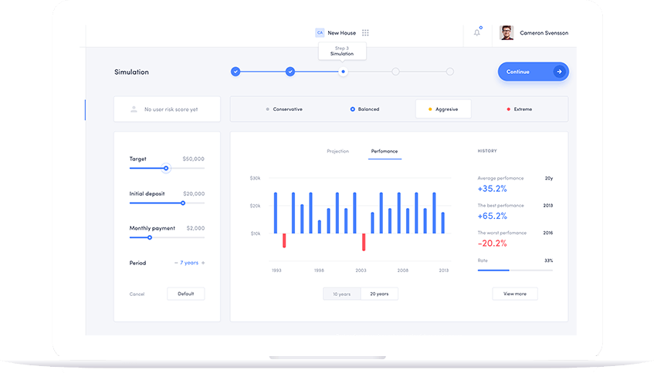Click the arrow icon on the Continue button

click(x=559, y=72)
